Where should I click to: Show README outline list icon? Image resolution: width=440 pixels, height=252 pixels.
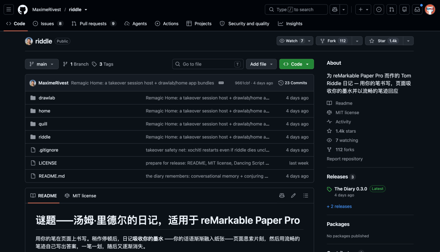pos(306,196)
